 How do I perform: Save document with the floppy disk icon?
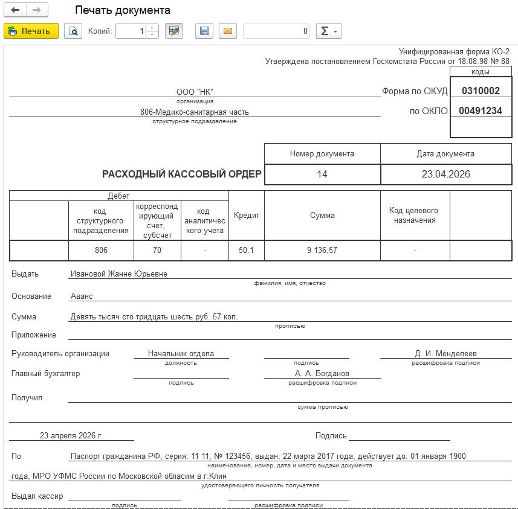(204, 31)
